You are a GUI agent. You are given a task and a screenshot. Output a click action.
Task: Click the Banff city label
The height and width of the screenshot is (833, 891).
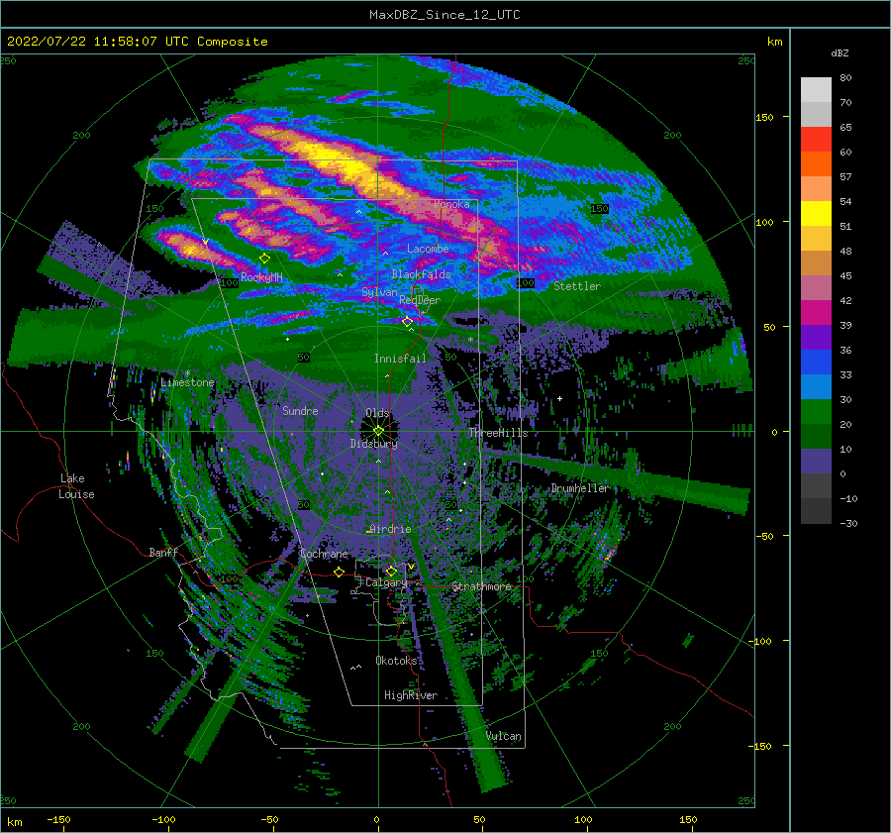[163, 552]
